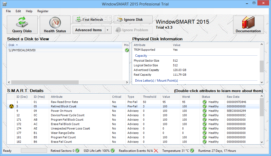
Task: Click the disk list scroll-left arrow
Action: coord(9,82)
